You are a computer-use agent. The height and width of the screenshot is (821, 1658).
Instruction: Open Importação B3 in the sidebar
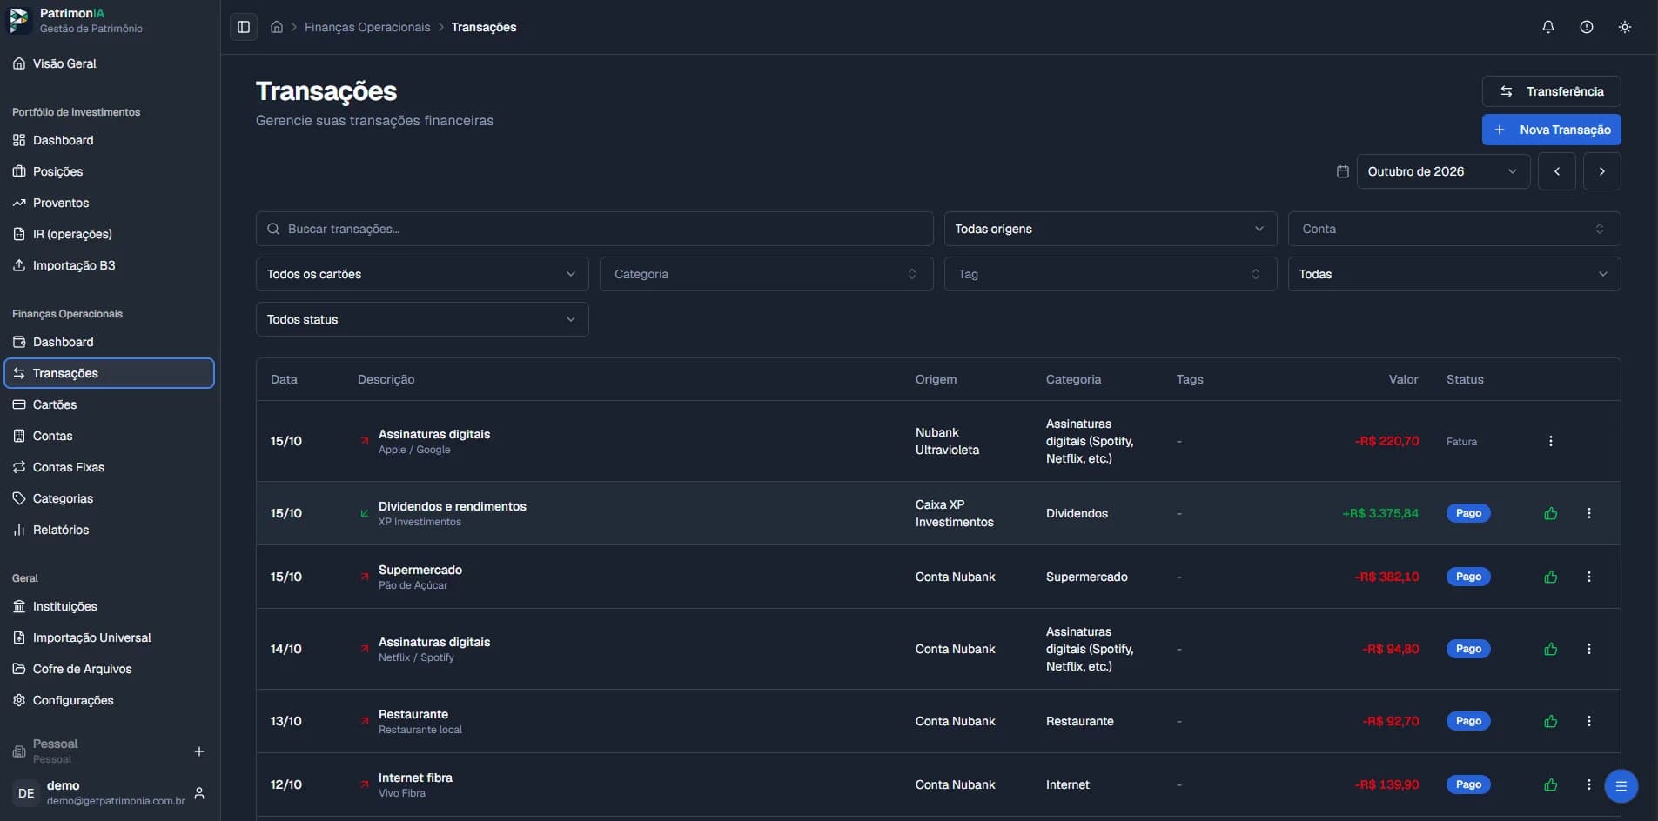(x=109, y=265)
